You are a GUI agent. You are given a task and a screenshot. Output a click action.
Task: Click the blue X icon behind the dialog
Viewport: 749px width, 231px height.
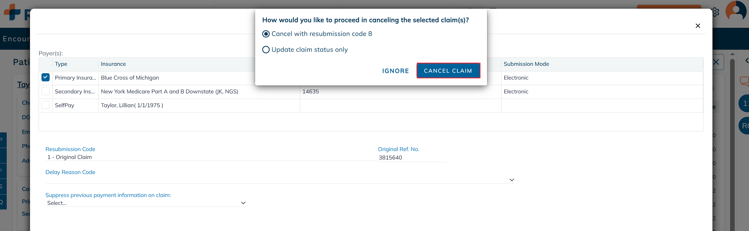pyautogui.click(x=716, y=62)
